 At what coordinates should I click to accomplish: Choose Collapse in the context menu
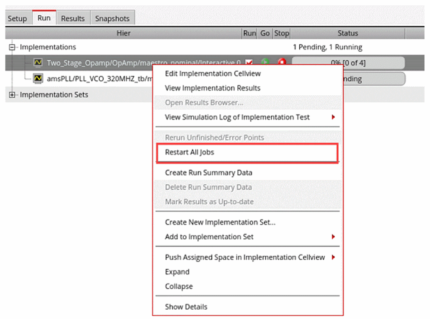(247, 286)
